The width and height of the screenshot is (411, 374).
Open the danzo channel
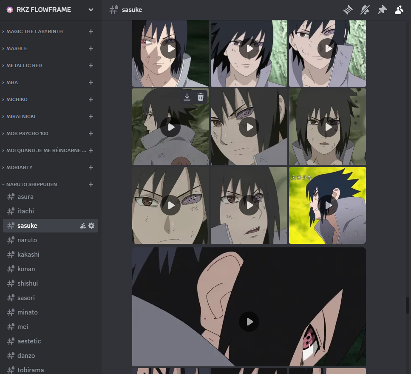click(x=50, y=356)
